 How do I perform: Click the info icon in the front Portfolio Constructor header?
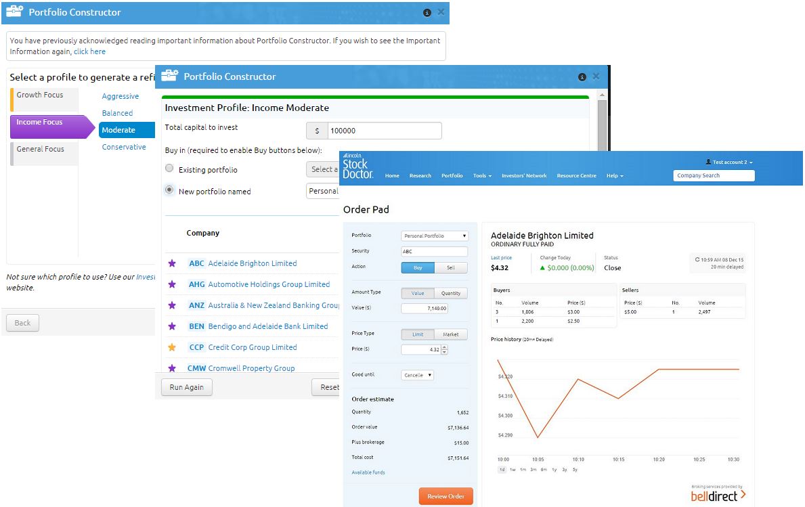582,77
